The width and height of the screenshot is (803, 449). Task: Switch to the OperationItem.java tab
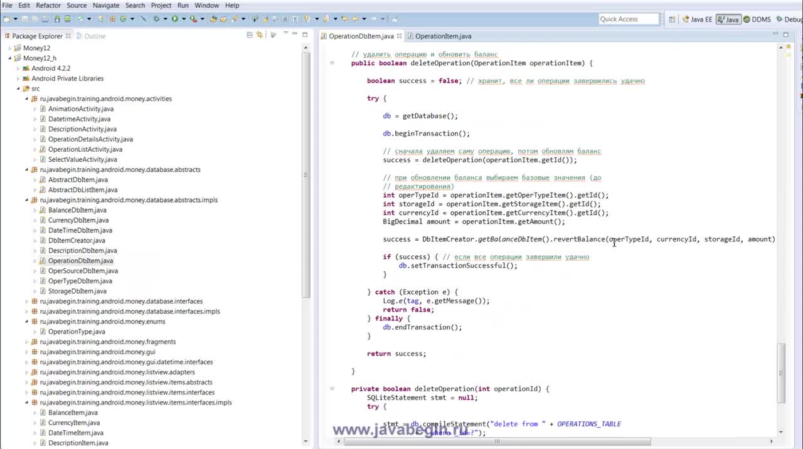(x=442, y=36)
